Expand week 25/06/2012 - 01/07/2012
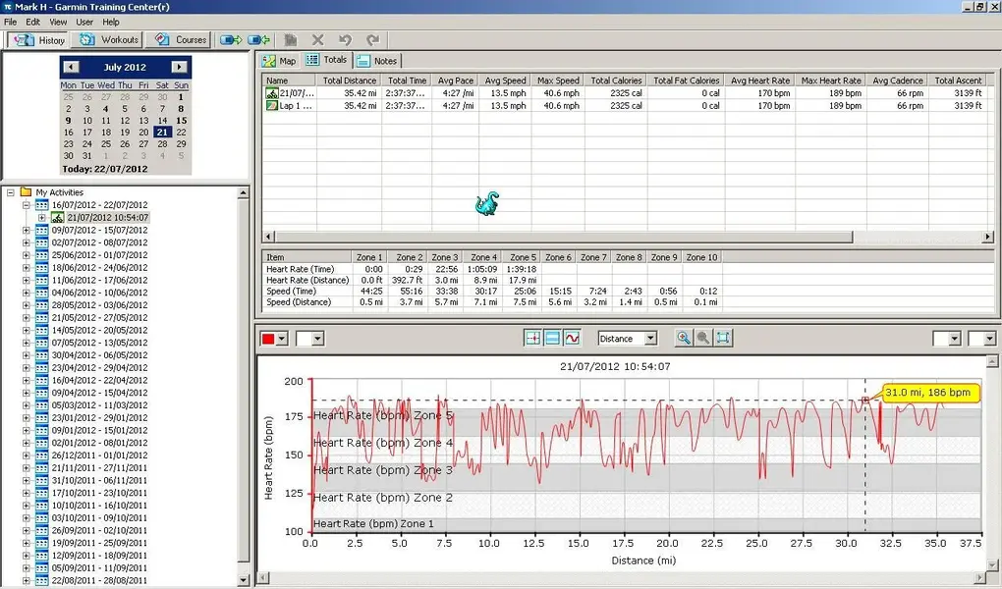The height and width of the screenshot is (589, 1002). point(27,255)
